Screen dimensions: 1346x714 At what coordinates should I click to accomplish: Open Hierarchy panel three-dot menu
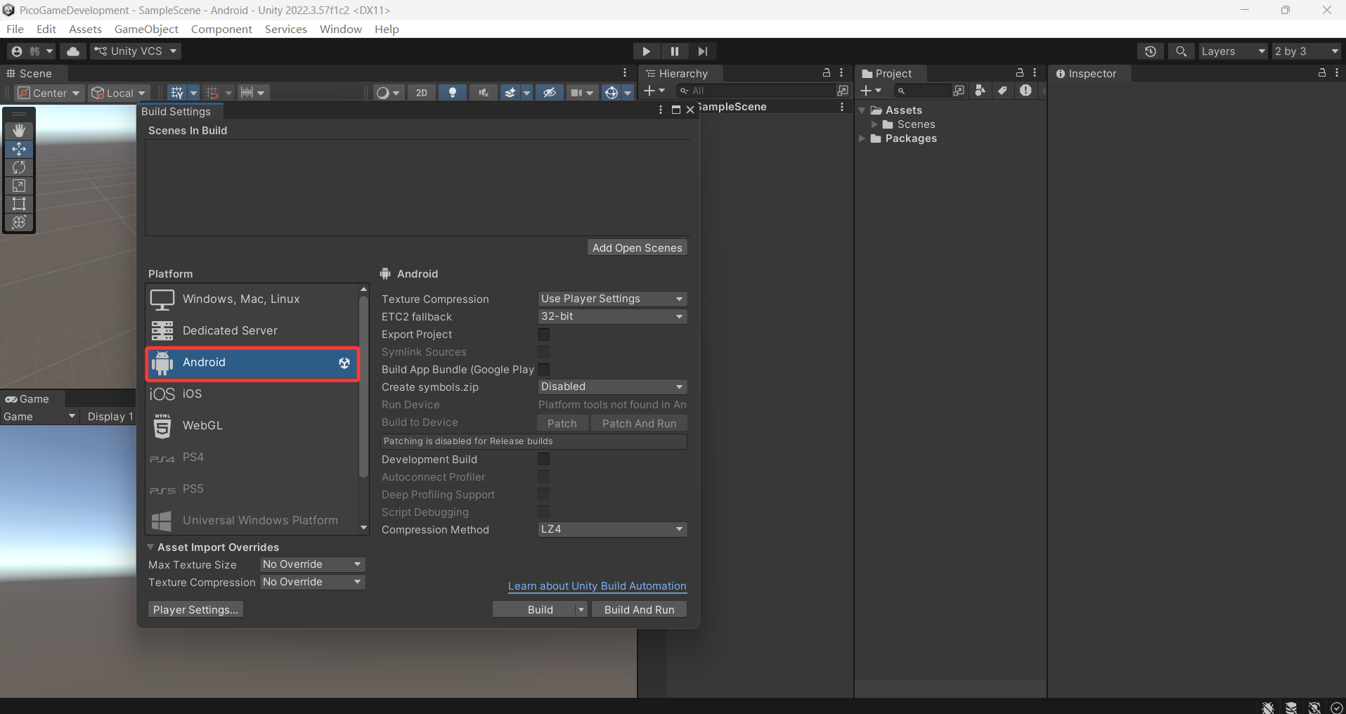tap(841, 73)
